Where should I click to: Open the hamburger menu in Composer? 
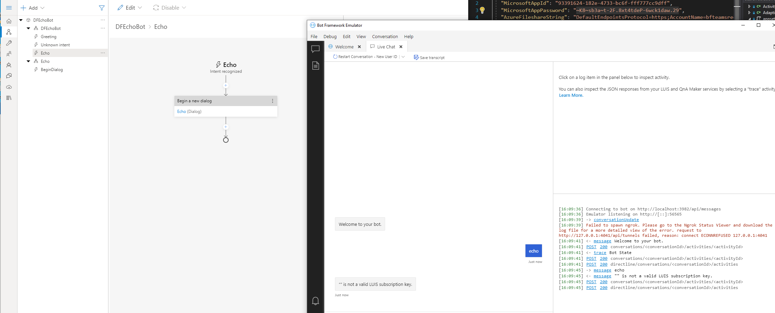coord(9,8)
